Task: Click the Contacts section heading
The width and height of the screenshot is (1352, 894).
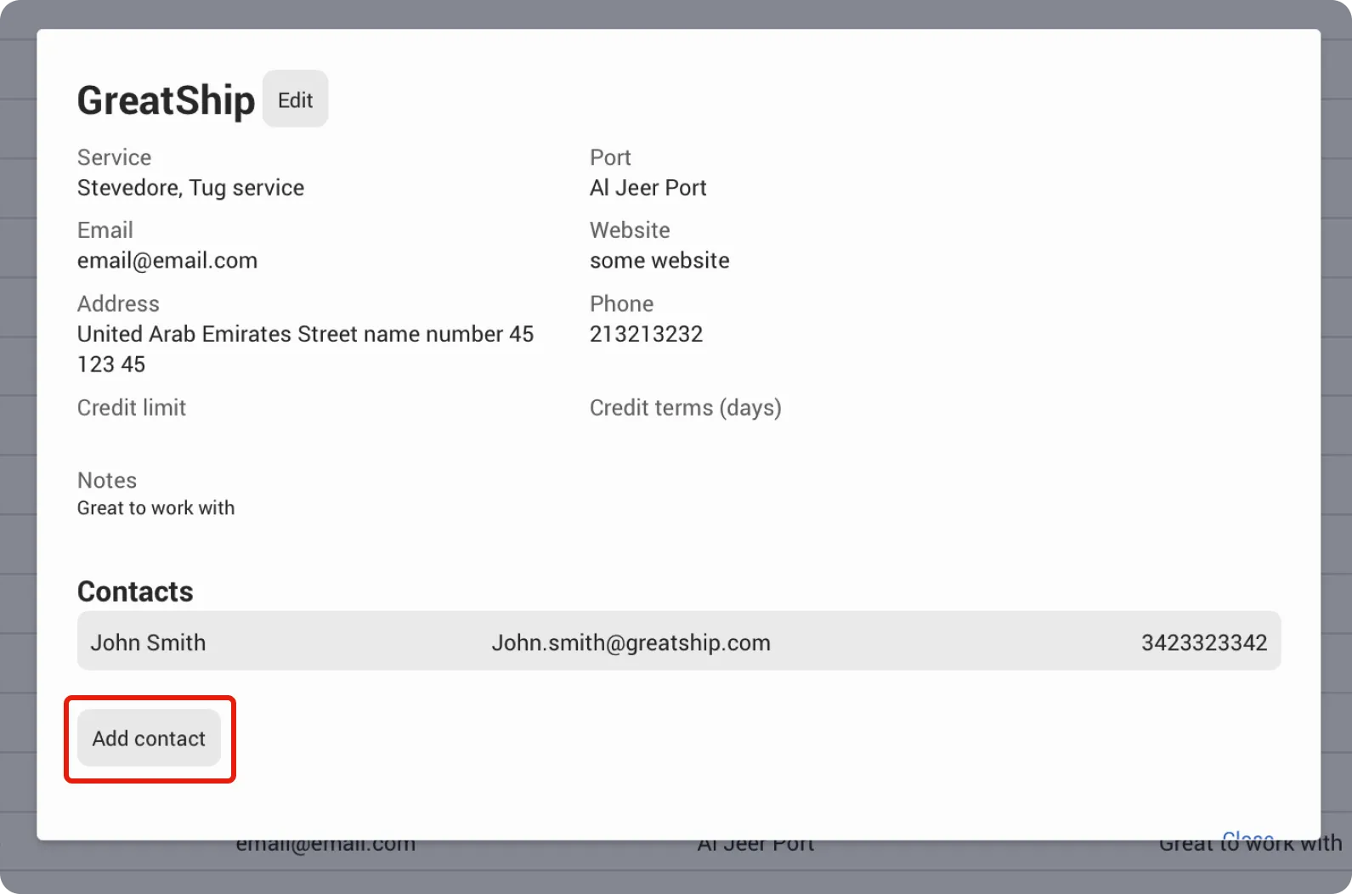Action: pyautogui.click(x=135, y=591)
